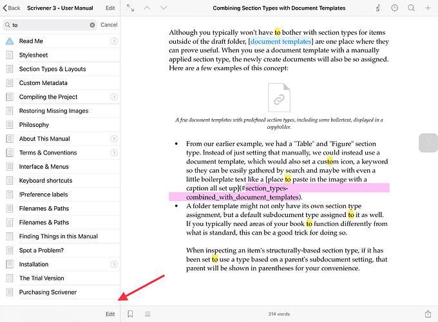
Task: Click the Terms & Conventions stack icon
Action: point(10,153)
